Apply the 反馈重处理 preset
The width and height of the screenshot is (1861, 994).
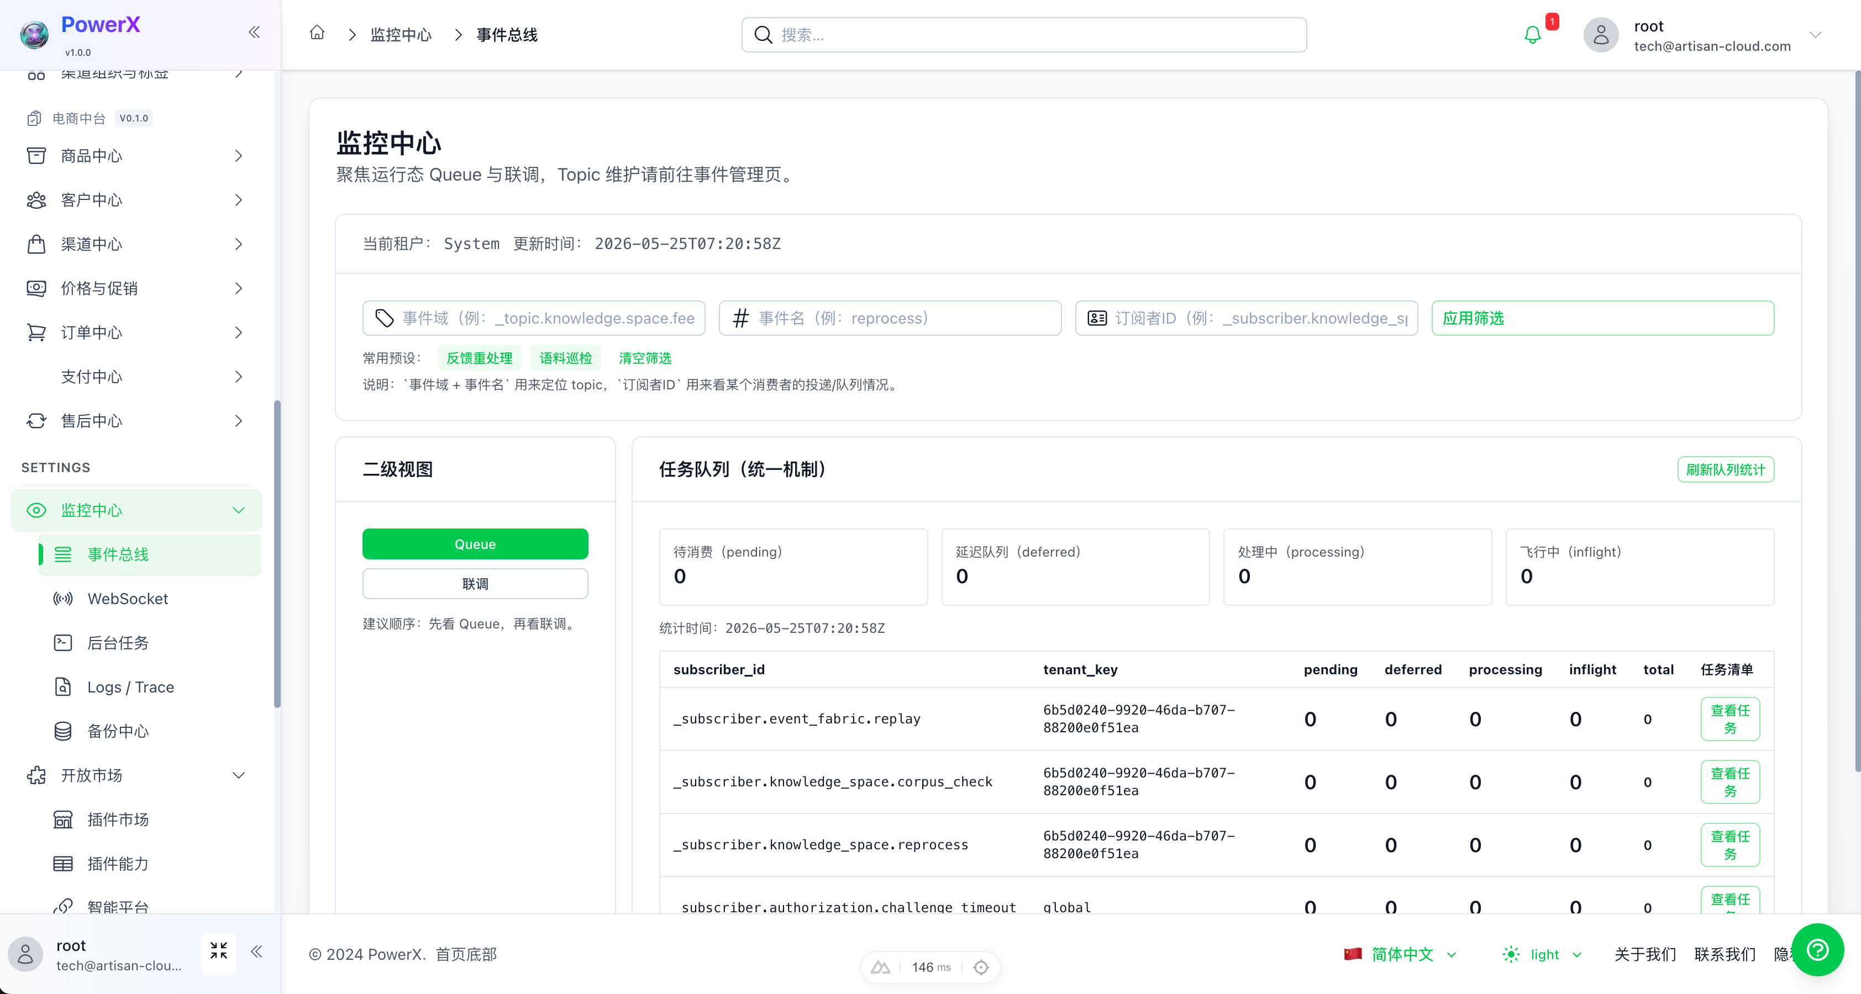[x=479, y=358]
